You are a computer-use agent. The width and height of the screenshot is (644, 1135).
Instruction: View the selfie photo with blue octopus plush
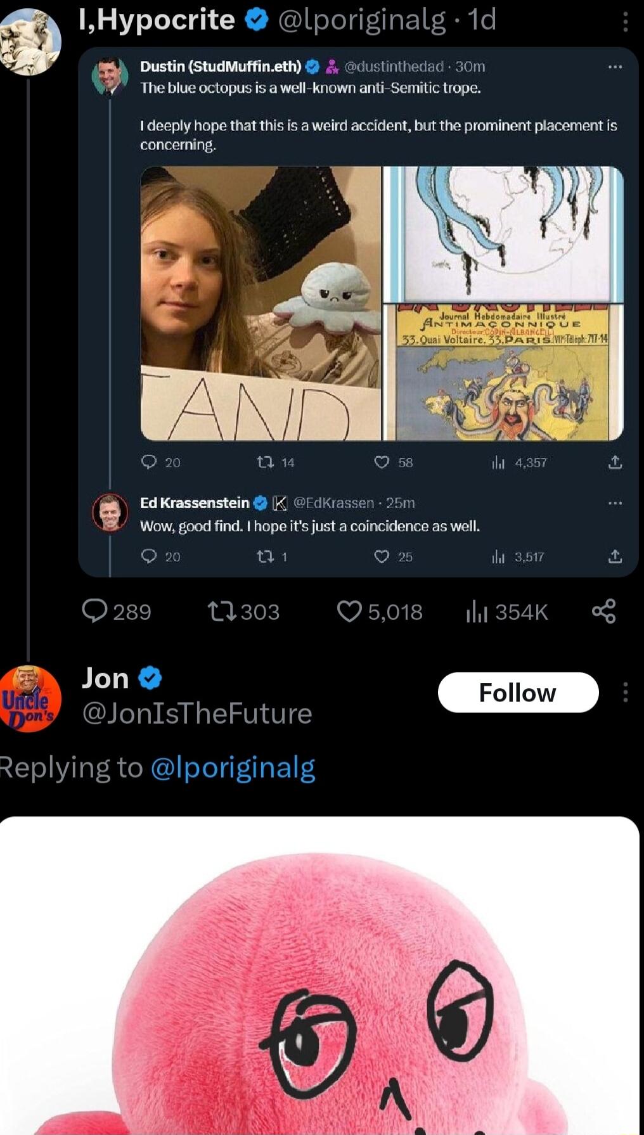pyautogui.click(x=261, y=303)
